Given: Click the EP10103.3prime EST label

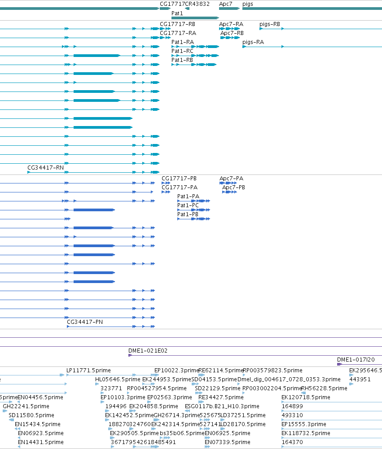Looking at the screenshot, I should point(123,397).
